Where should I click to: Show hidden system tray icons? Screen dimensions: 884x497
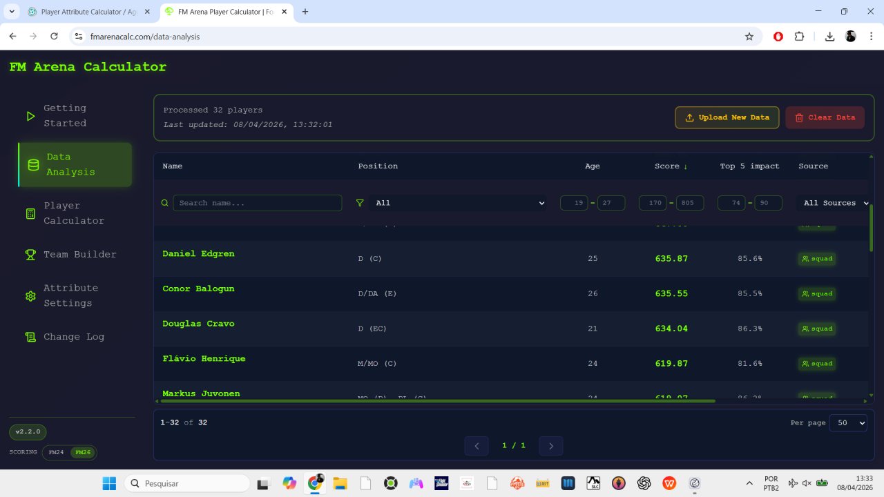[749, 483]
